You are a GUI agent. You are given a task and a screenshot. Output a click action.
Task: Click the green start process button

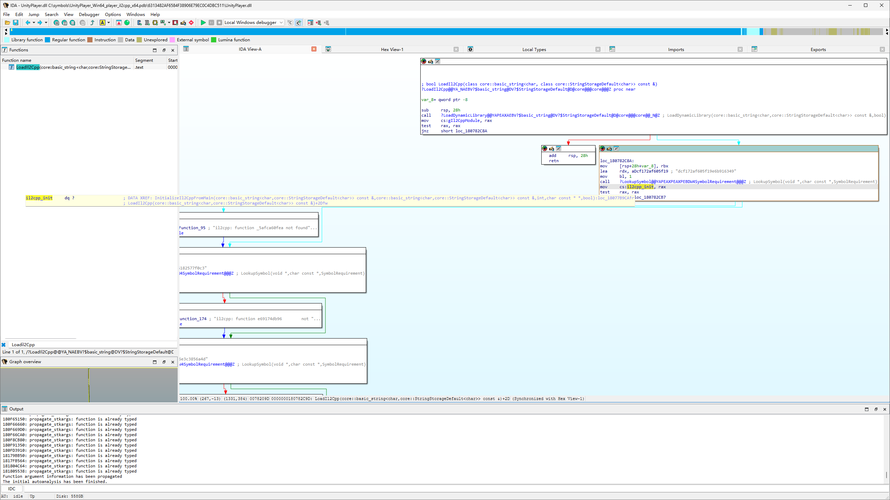point(203,23)
